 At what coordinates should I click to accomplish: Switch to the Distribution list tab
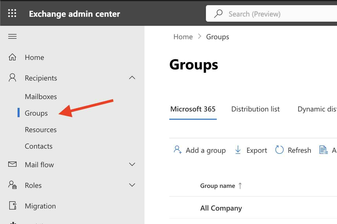(x=255, y=109)
